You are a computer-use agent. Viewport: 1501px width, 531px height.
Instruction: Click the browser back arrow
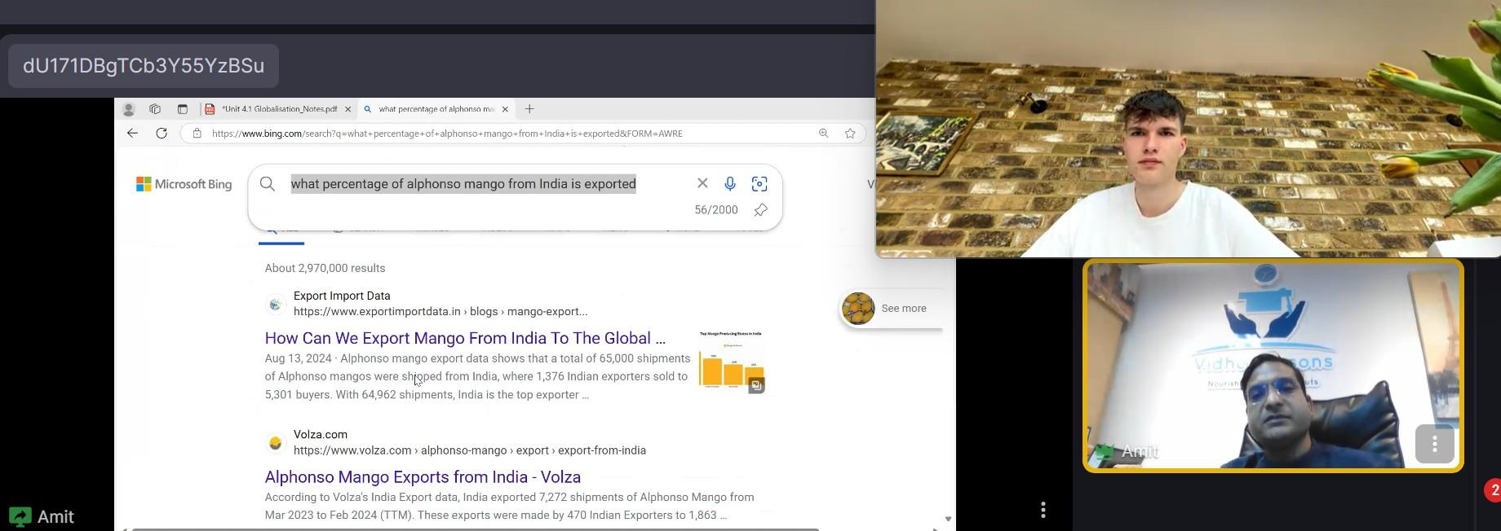pos(132,133)
